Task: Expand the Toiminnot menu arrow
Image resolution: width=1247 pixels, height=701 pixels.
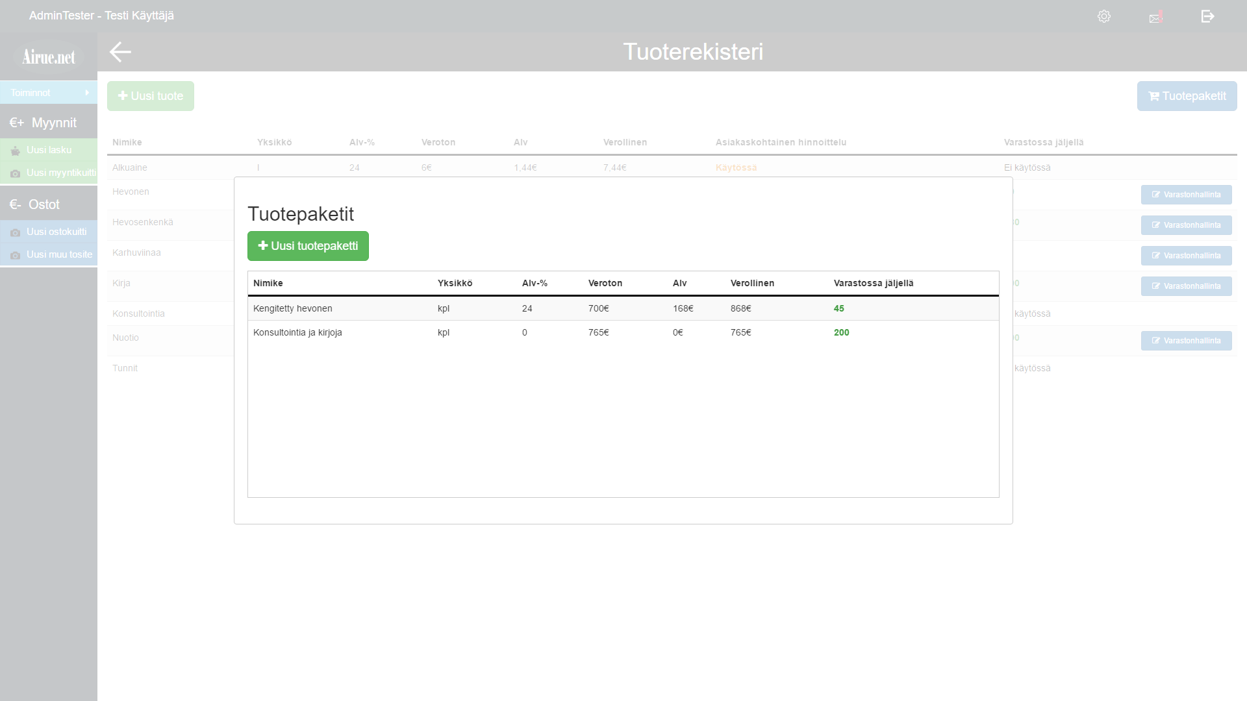Action: tap(87, 93)
